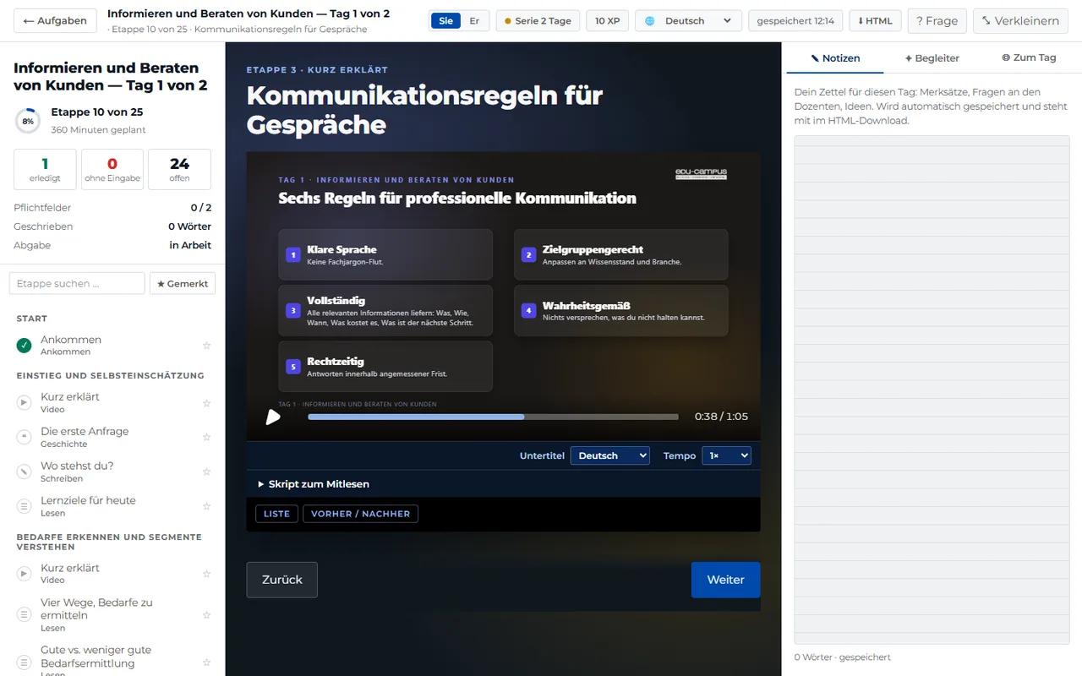The width and height of the screenshot is (1082, 676).
Task: Select the 'Sie' form of address
Action: pyautogui.click(x=445, y=21)
